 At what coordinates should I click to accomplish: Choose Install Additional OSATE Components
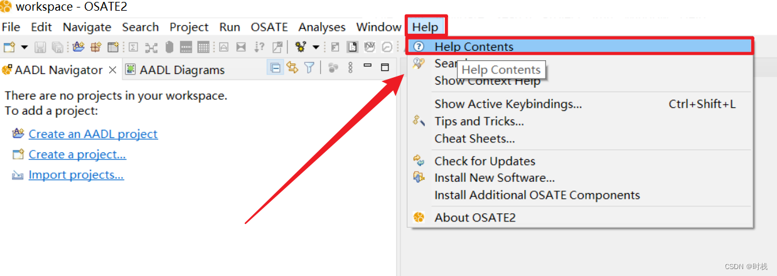580,195
